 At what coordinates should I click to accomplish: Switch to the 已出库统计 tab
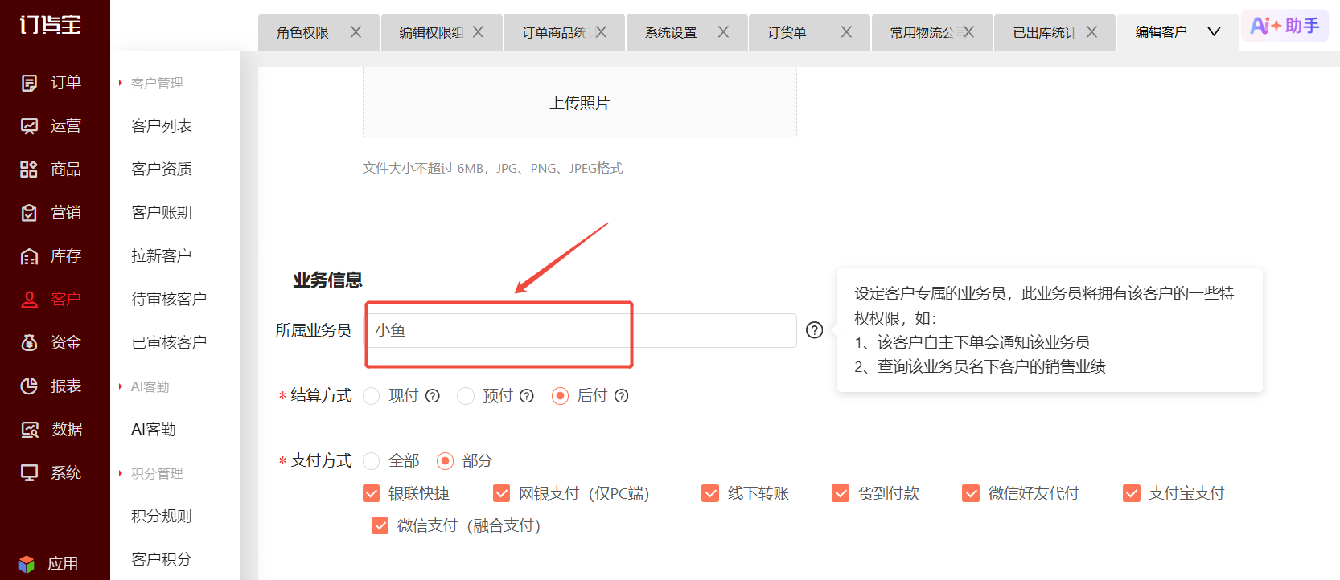pyautogui.click(x=1044, y=32)
